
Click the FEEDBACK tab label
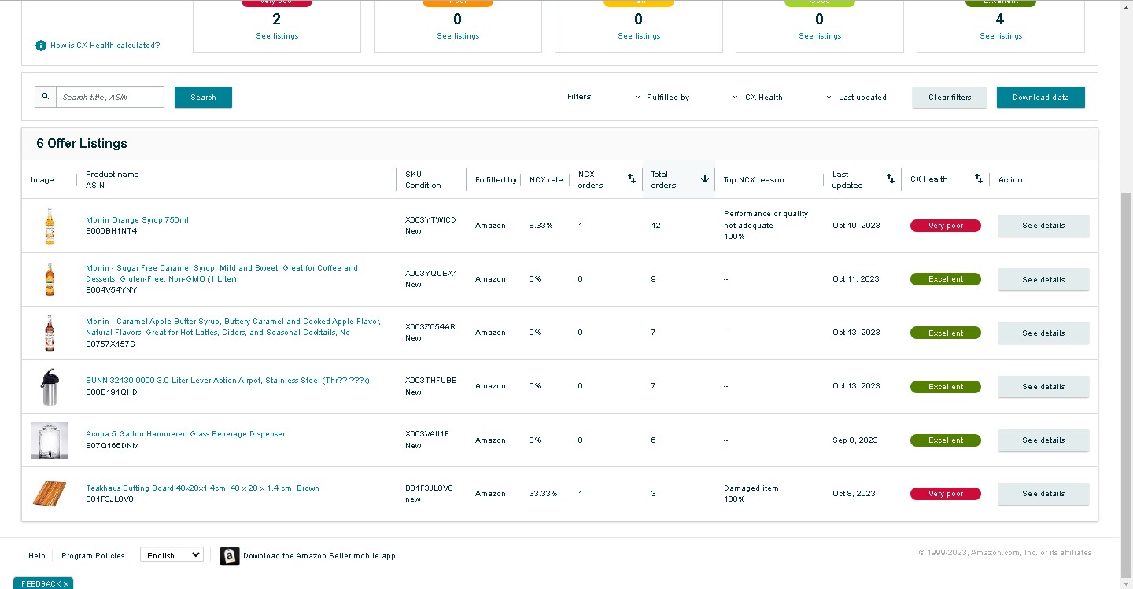41,584
